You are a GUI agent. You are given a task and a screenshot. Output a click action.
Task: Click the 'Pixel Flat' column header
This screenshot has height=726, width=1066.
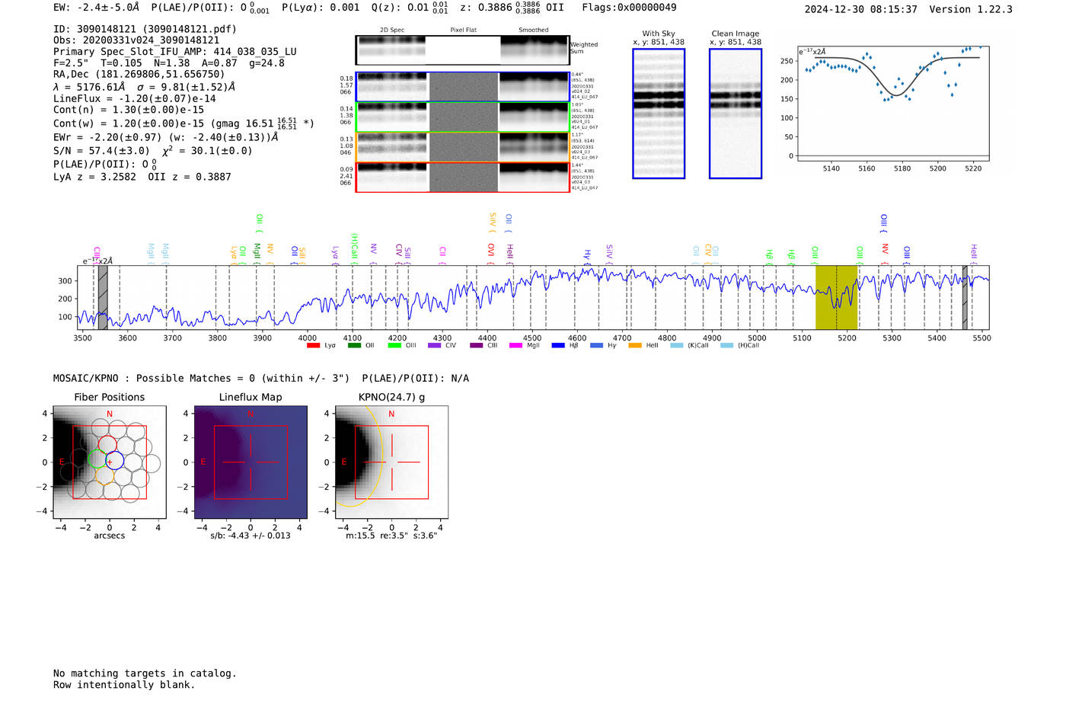[463, 30]
